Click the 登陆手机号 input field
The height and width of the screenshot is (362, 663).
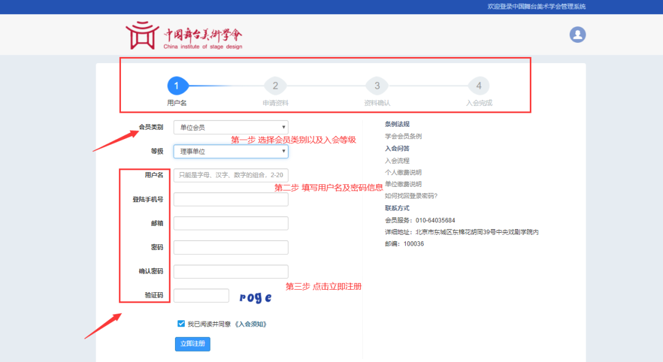click(231, 199)
